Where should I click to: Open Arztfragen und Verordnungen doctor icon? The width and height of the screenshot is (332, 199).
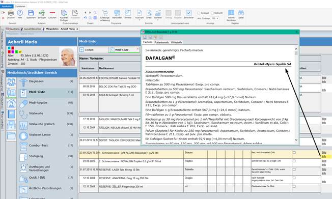tap(23, 168)
